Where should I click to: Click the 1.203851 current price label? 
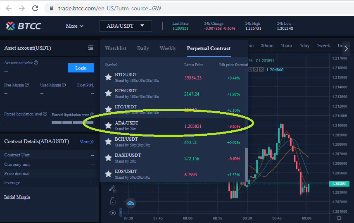pos(339,184)
